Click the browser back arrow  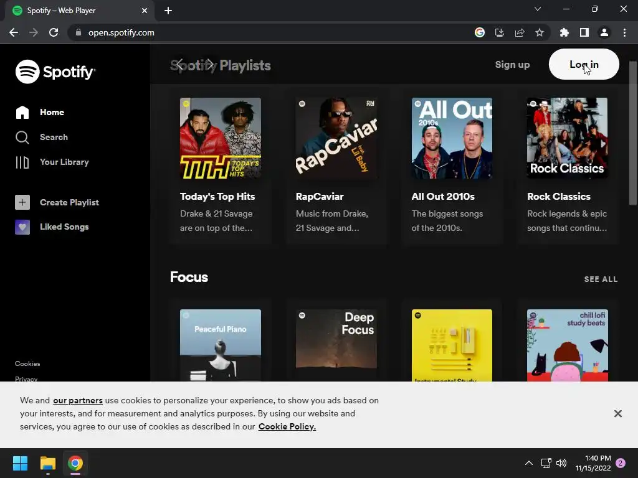[x=14, y=32]
